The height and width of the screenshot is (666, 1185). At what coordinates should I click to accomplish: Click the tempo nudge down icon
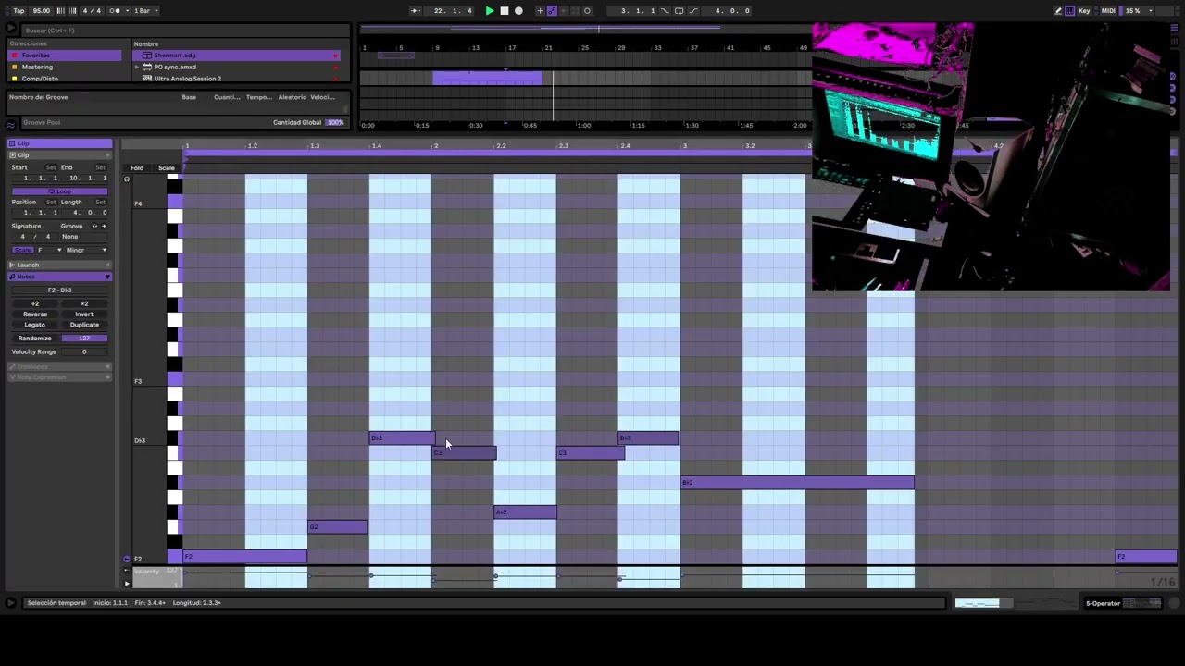[61, 11]
